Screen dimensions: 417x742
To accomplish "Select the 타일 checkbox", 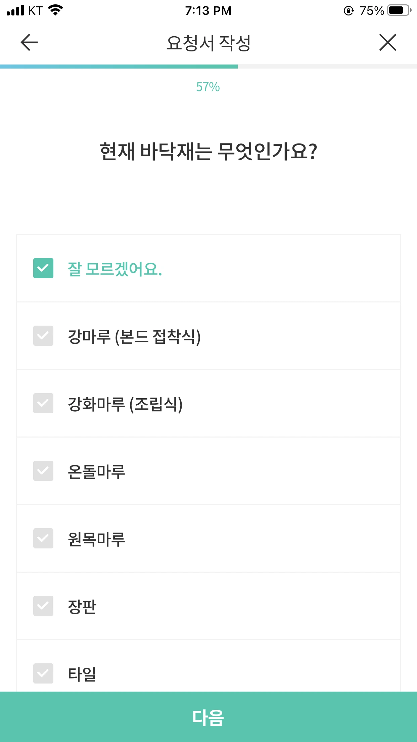I will 43,673.
